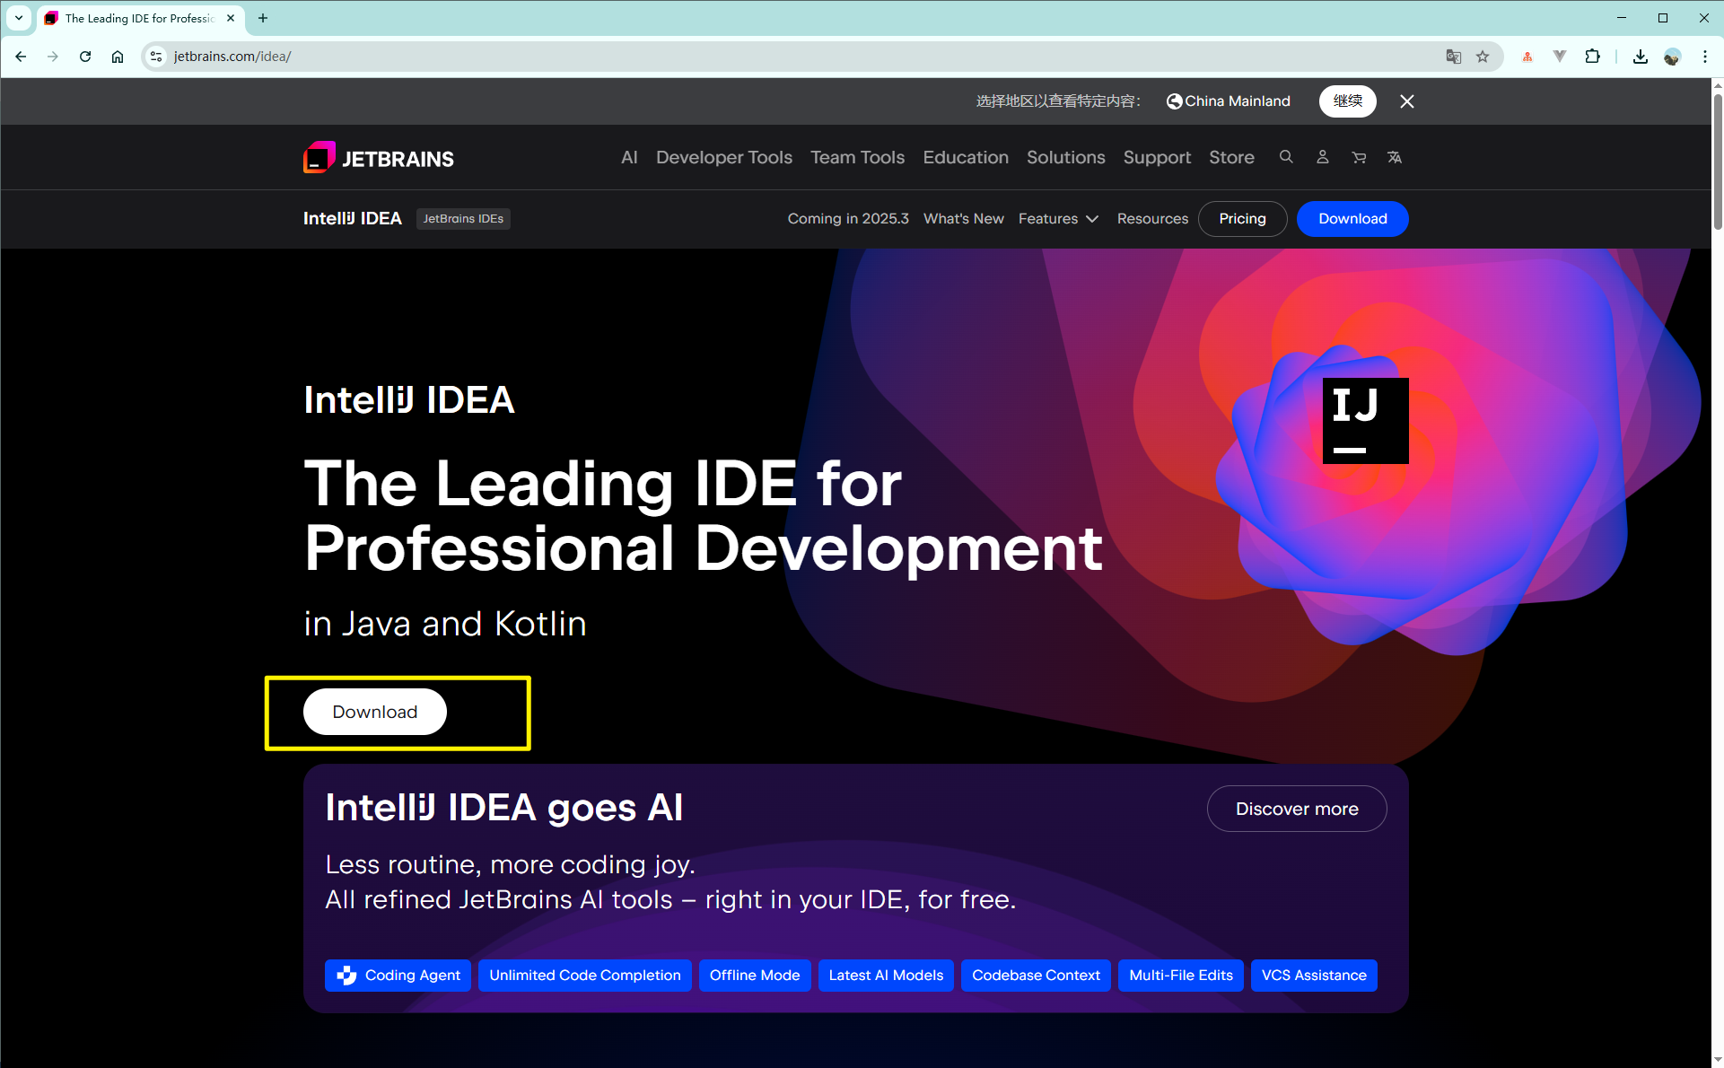Image resolution: width=1724 pixels, height=1068 pixels.
Task: Switch to the Education section
Action: click(965, 156)
